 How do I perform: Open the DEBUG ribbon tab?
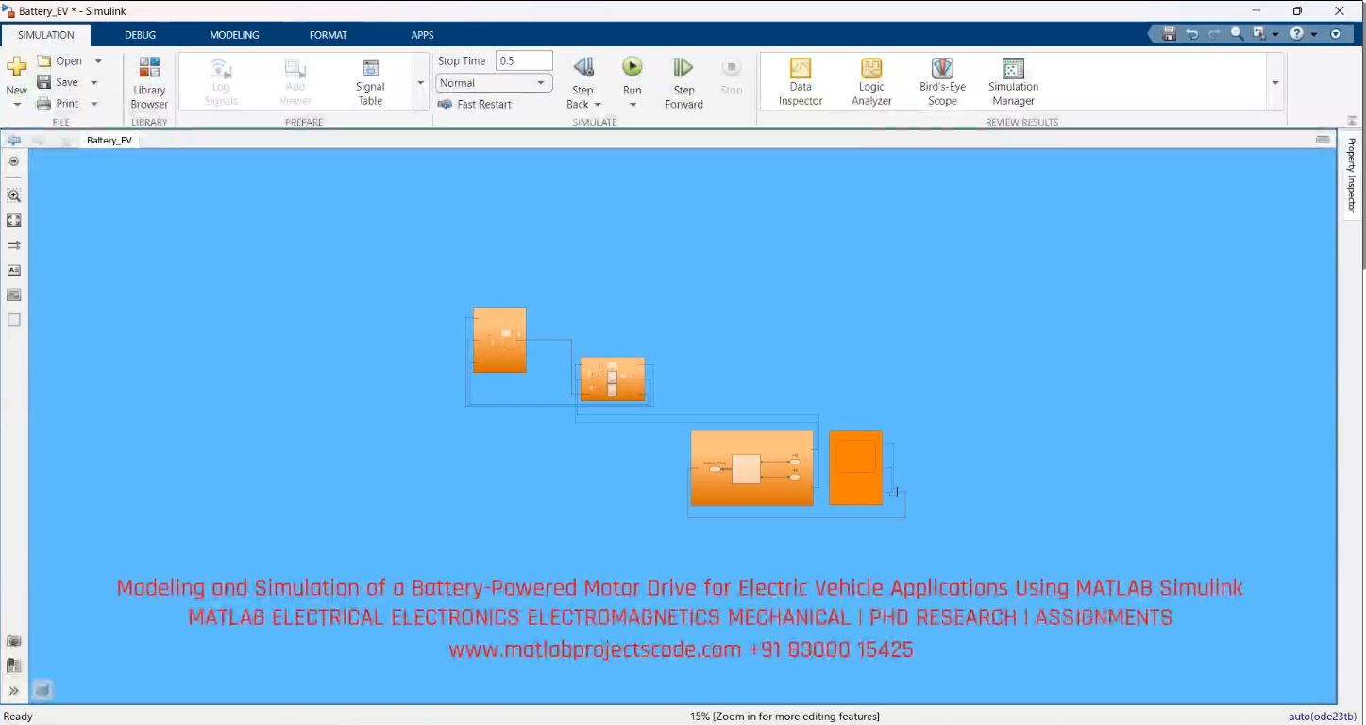pos(140,34)
